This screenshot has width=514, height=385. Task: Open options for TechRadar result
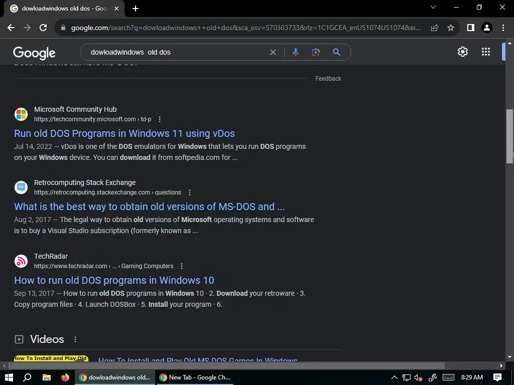coord(182,266)
